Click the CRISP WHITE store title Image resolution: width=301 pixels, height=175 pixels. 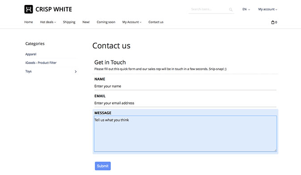54,9
